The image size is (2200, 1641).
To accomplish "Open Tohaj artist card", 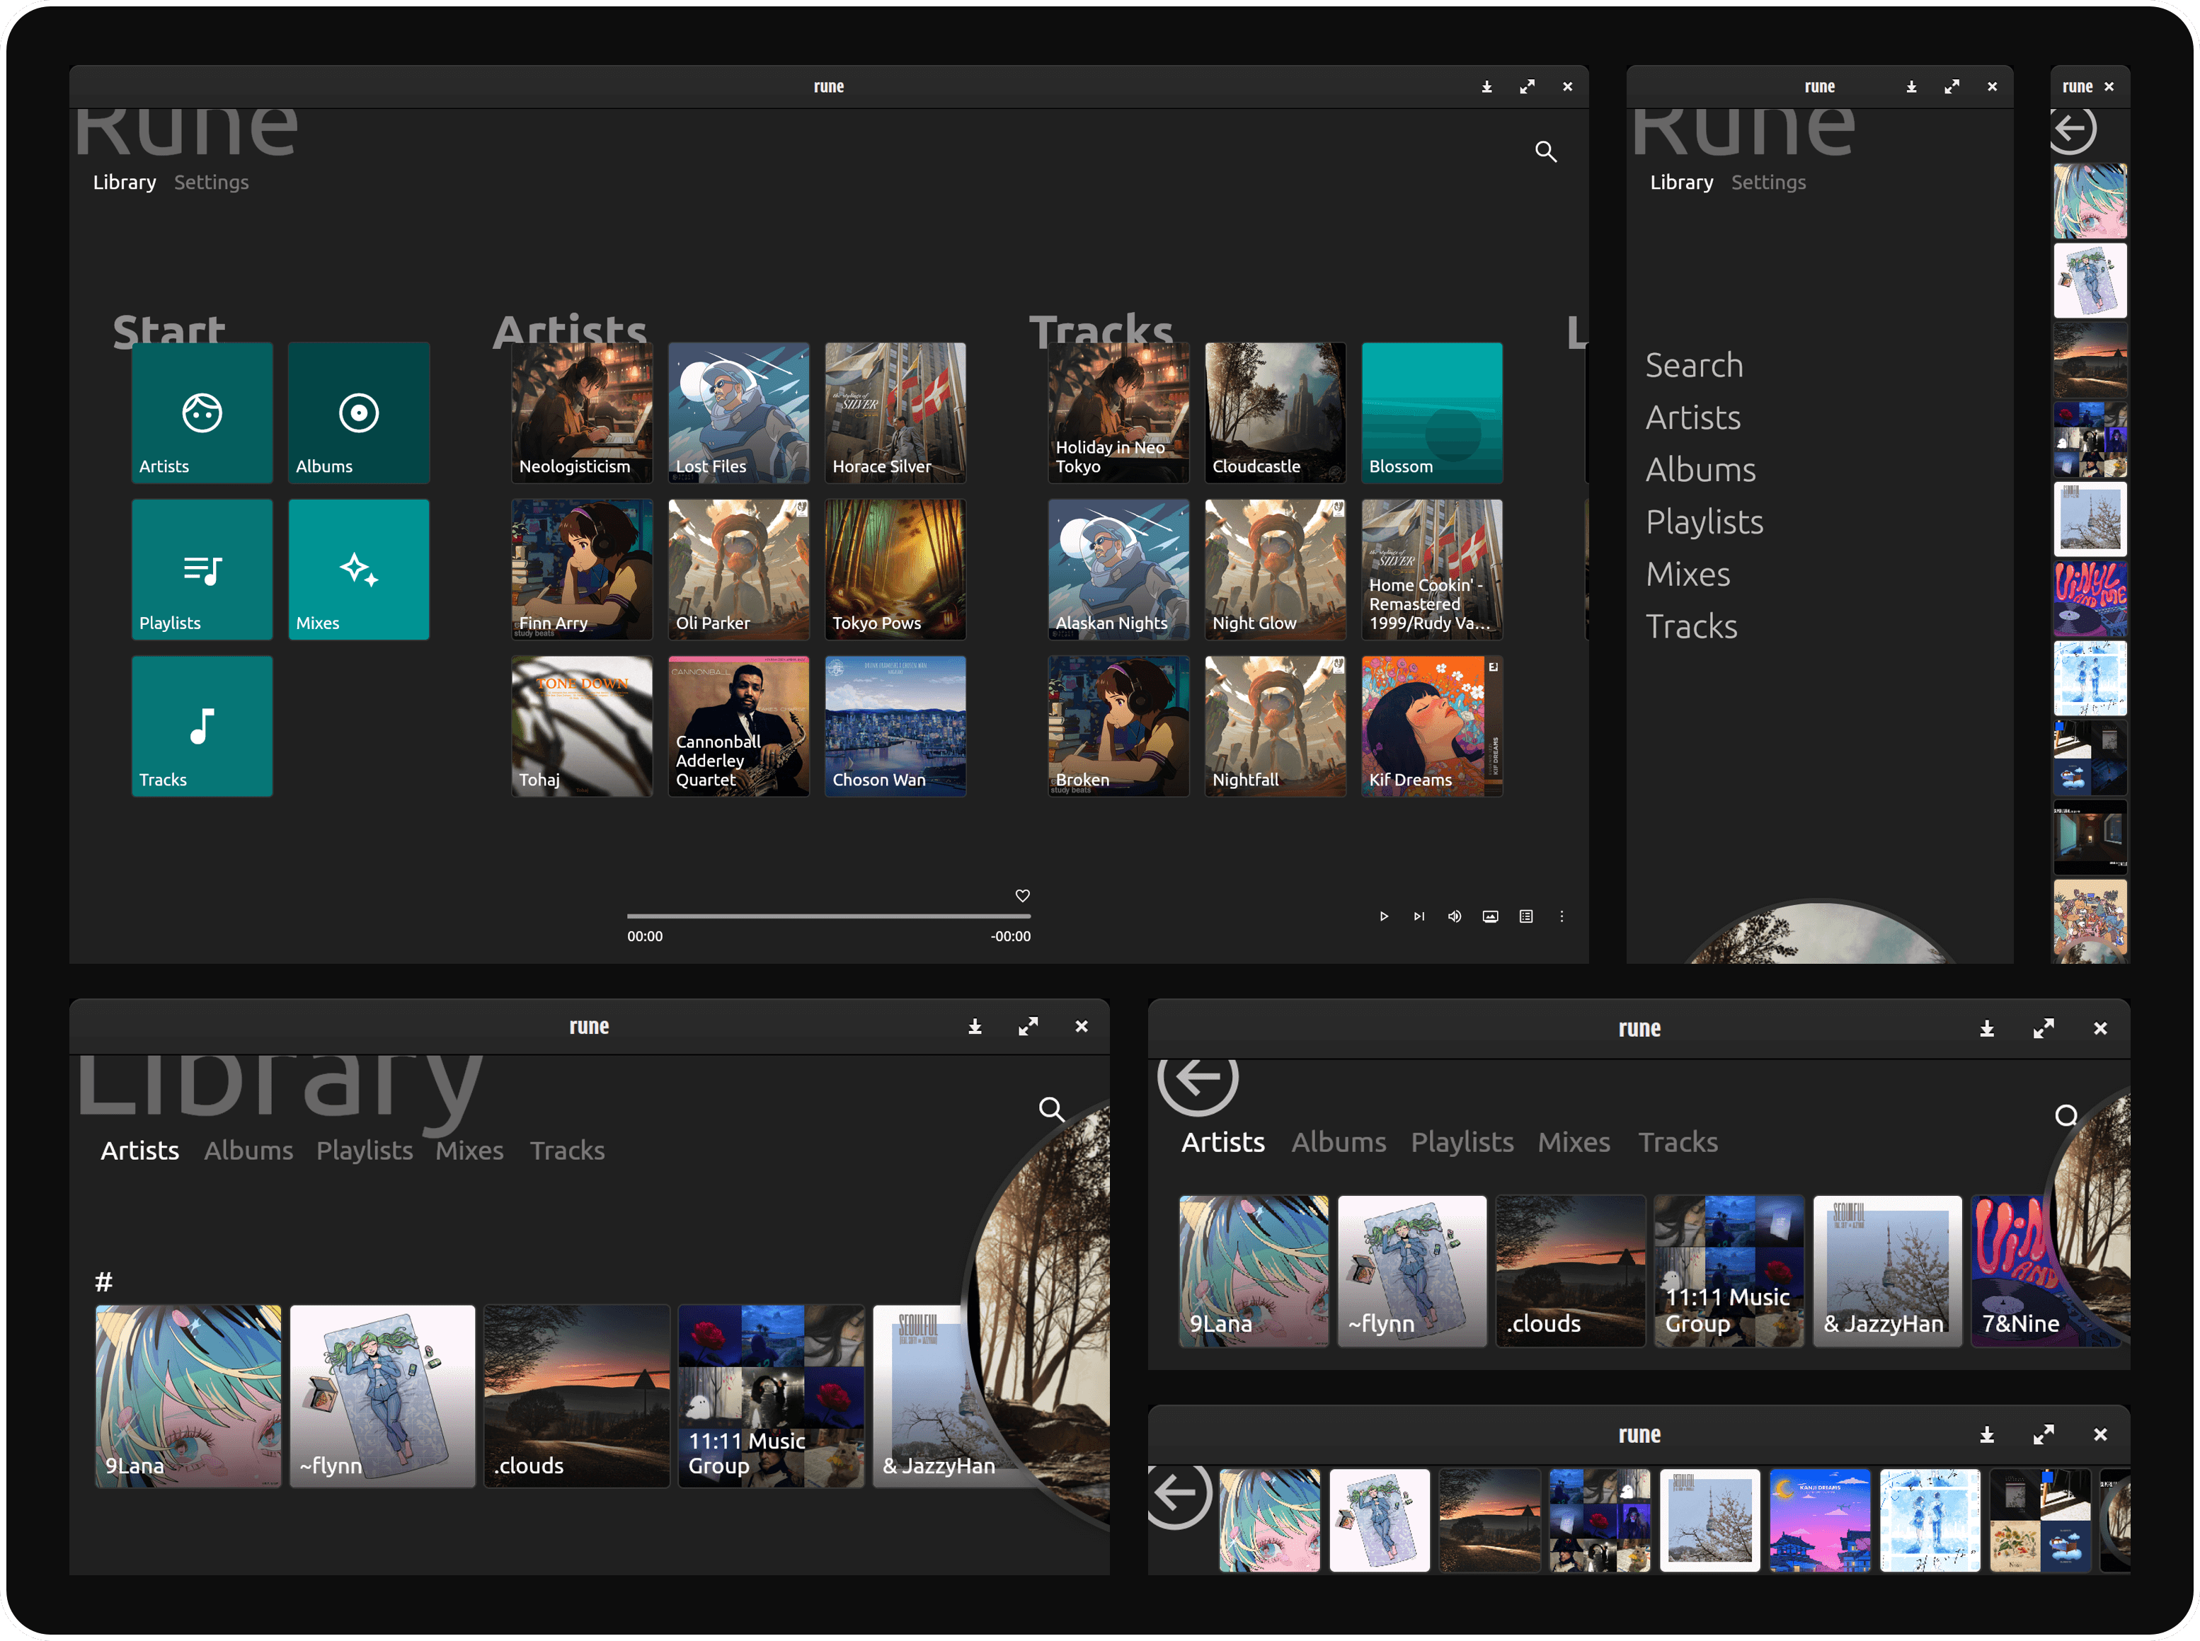I will (x=583, y=726).
